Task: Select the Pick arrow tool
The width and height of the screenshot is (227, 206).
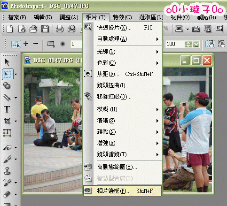Action: 7,62
